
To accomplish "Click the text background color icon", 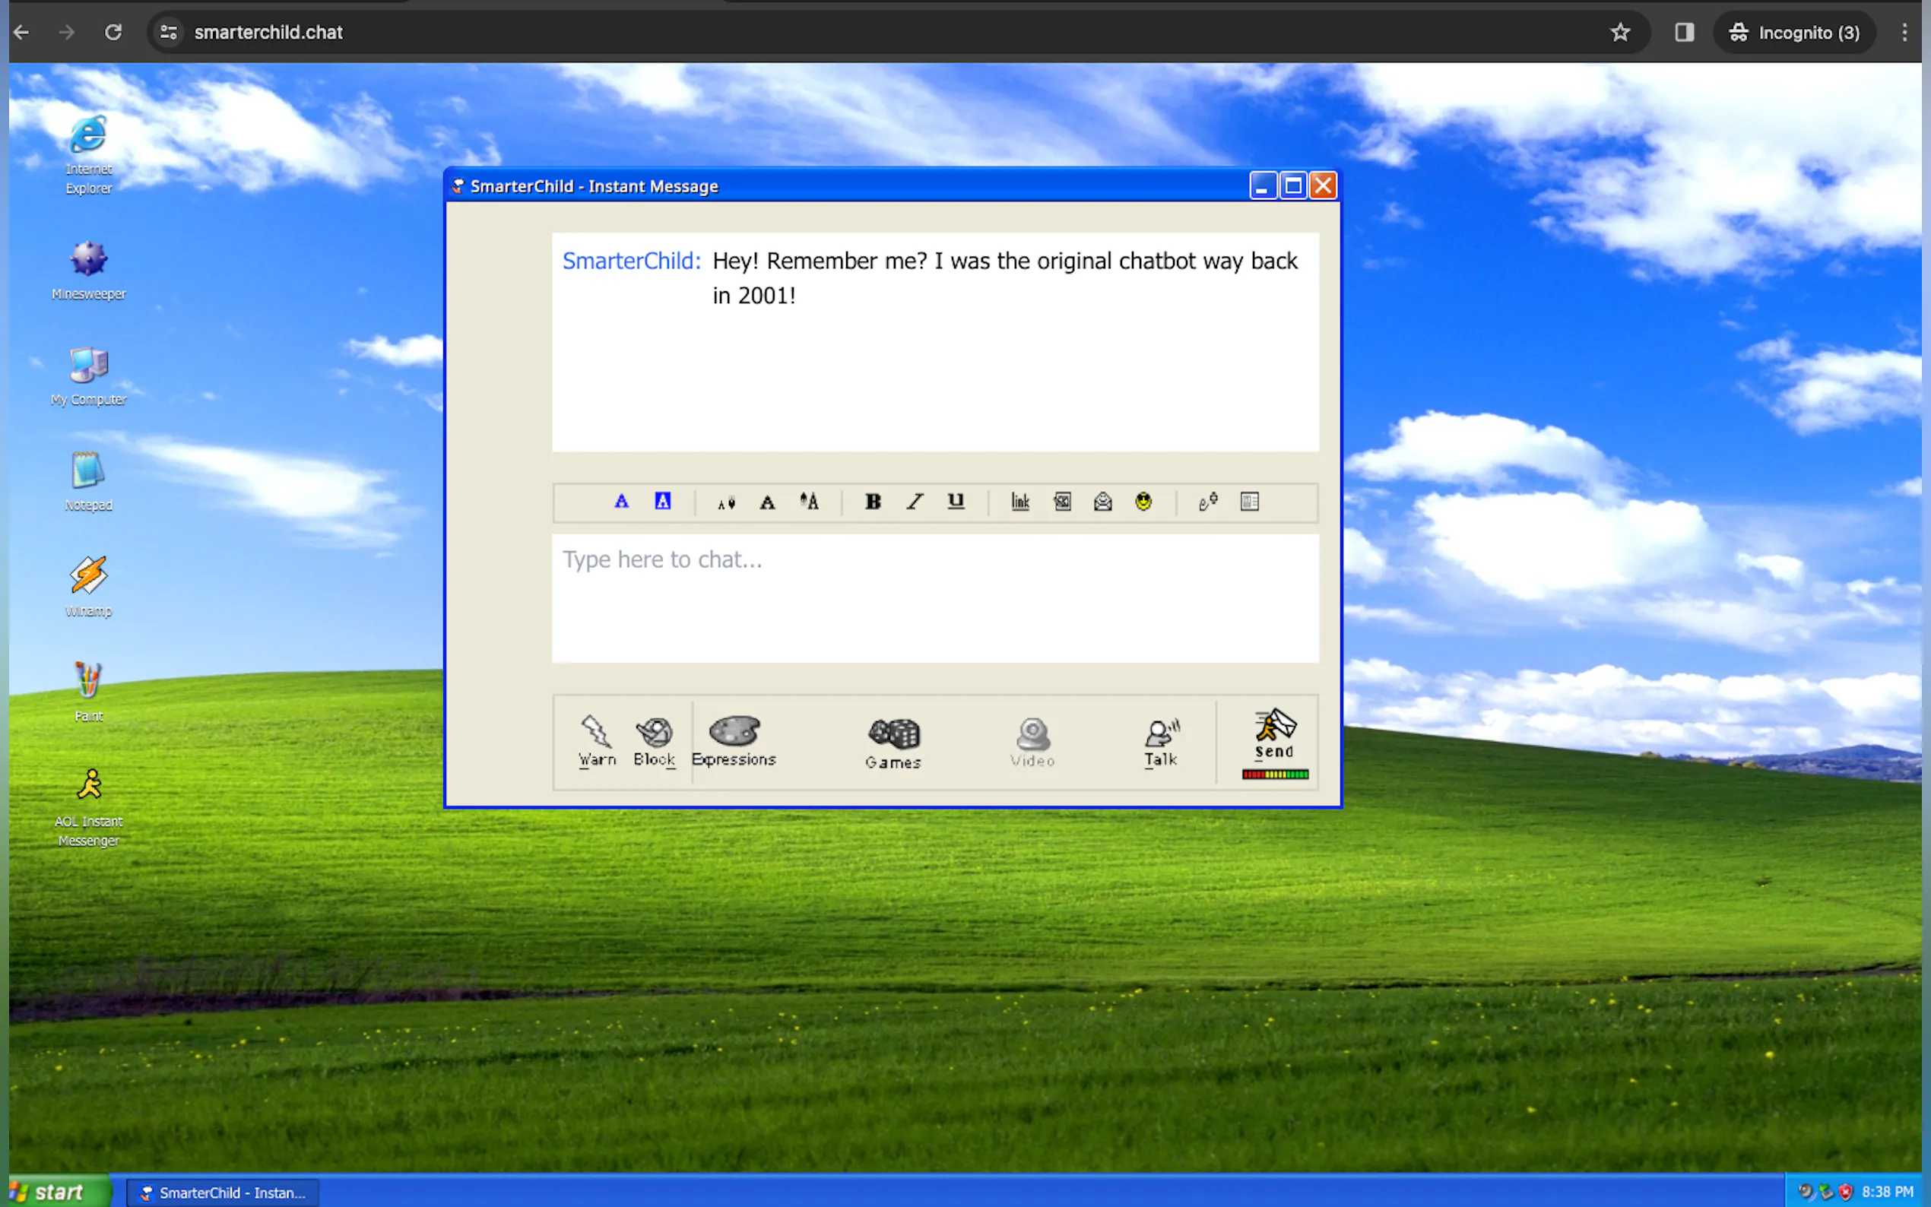I will tap(663, 502).
